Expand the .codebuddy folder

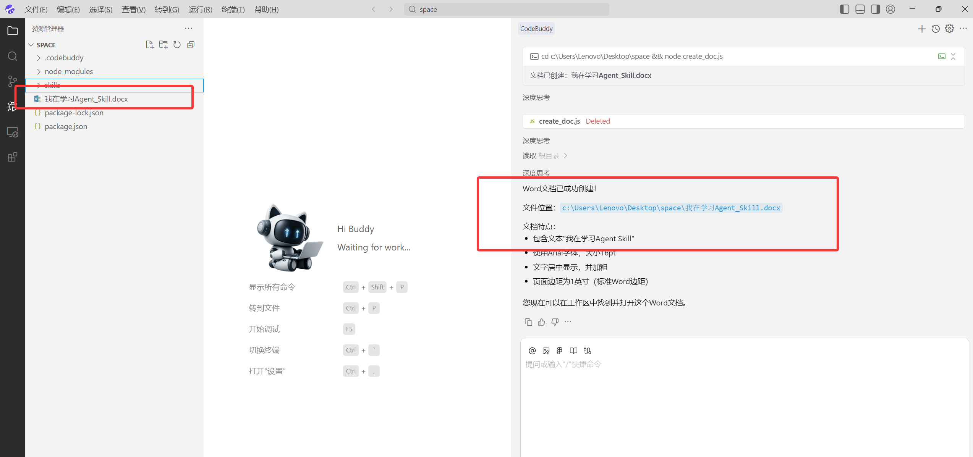64,58
